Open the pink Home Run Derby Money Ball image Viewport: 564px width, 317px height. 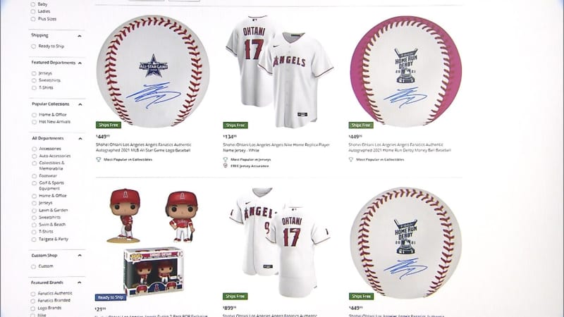(406, 71)
